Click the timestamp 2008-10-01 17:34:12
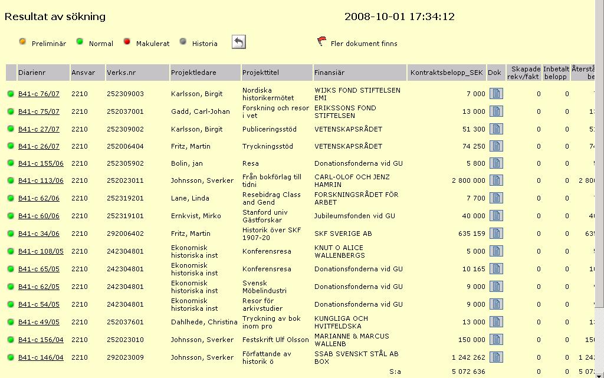The height and width of the screenshot is (378, 604). coord(399,17)
